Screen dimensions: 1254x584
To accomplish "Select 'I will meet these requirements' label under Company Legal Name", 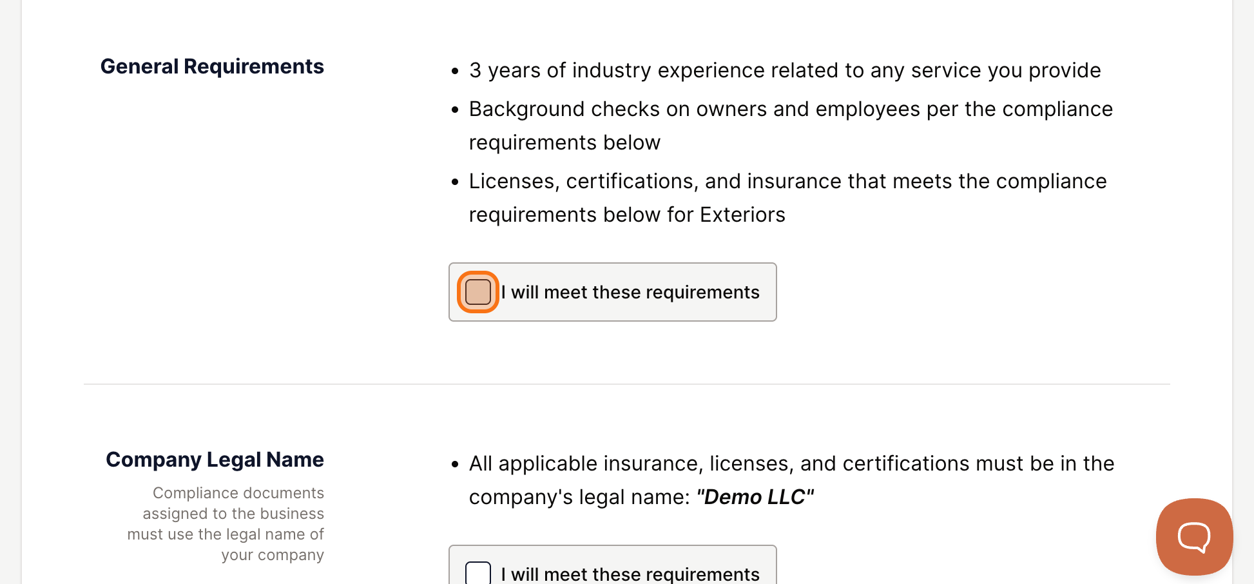I will point(630,574).
